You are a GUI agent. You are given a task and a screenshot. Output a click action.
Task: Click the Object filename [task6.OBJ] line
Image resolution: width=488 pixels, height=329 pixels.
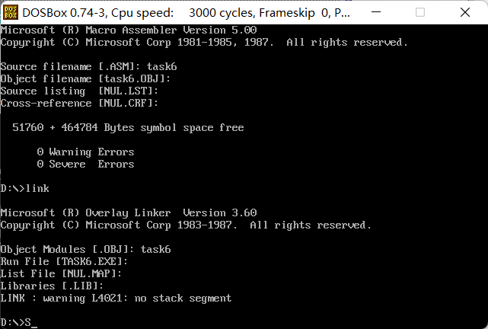85,78
